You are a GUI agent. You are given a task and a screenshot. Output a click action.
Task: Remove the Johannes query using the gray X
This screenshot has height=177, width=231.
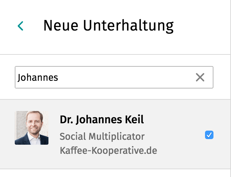[x=200, y=77]
